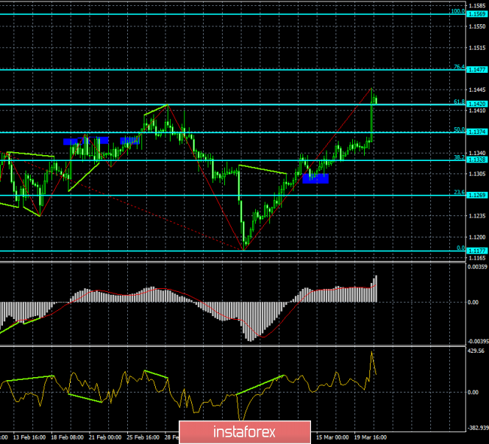Click the 21 Feb 00:00 date label
Image resolution: width=489 pixels, height=444 pixels.
[x=105, y=437]
